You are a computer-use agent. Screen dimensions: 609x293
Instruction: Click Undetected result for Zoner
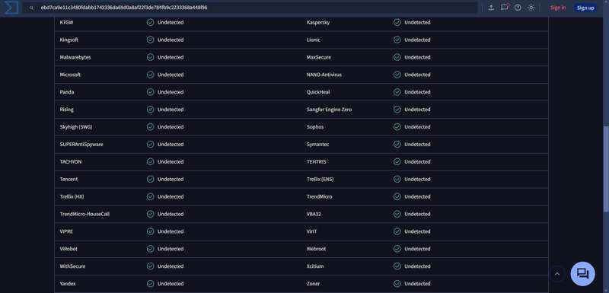417,284
